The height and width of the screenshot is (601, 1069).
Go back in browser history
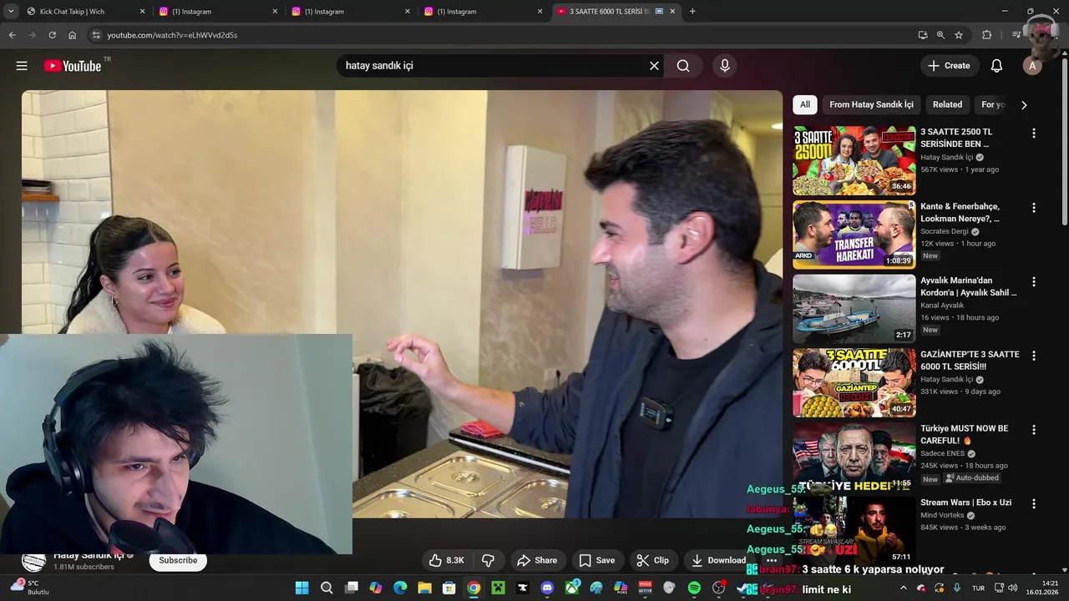point(12,35)
